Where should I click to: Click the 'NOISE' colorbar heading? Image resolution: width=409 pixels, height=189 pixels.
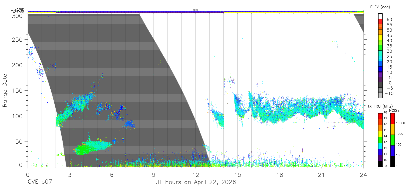394,111
